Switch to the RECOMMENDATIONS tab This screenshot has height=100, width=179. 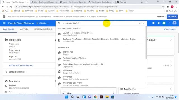(43, 29)
